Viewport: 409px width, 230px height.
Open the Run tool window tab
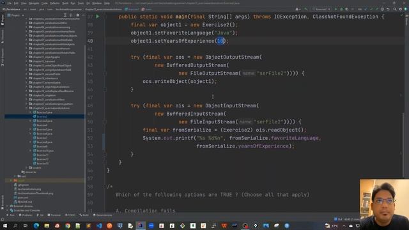(x=11, y=215)
